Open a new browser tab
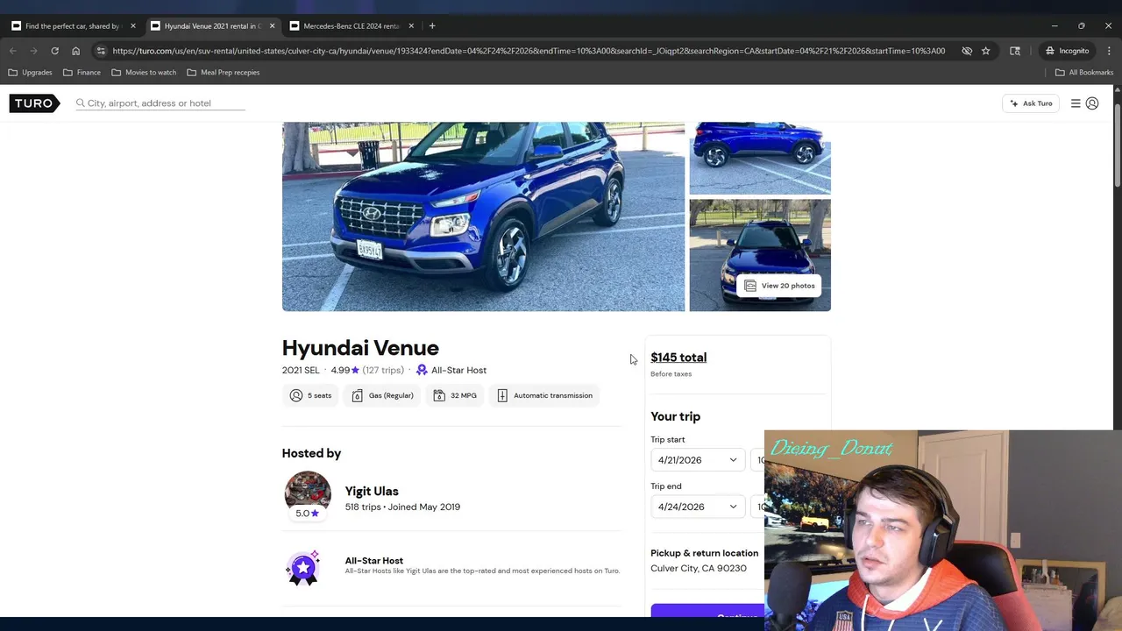Viewport: 1122px width, 631px height. [x=432, y=26]
